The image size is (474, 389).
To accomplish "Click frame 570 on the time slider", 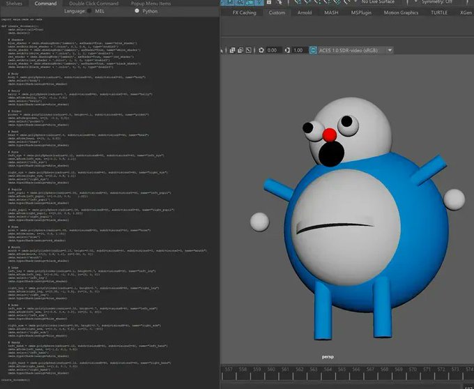I will coord(413,369).
